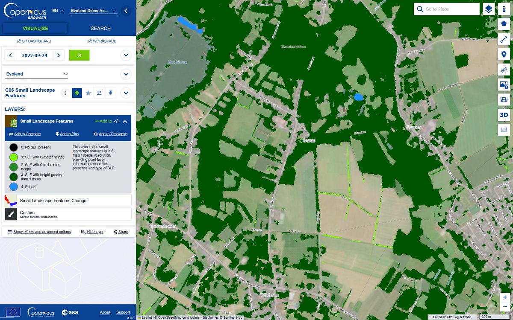This screenshot has width=513, height=320.
Task: Expand C06 Small Landscape Features chevron
Action: click(x=126, y=93)
